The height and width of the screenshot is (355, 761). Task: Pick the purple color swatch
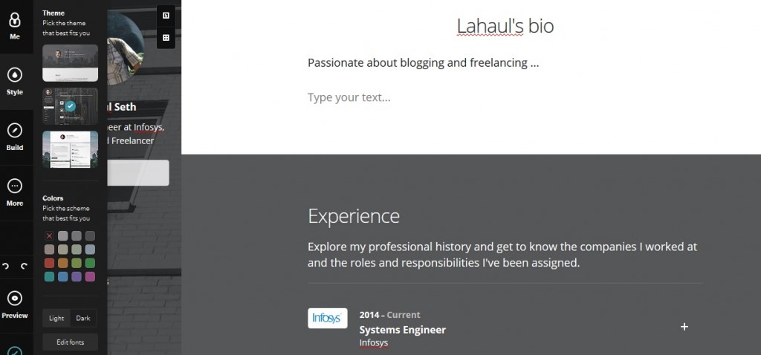pyautogui.click(x=77, y=276)
